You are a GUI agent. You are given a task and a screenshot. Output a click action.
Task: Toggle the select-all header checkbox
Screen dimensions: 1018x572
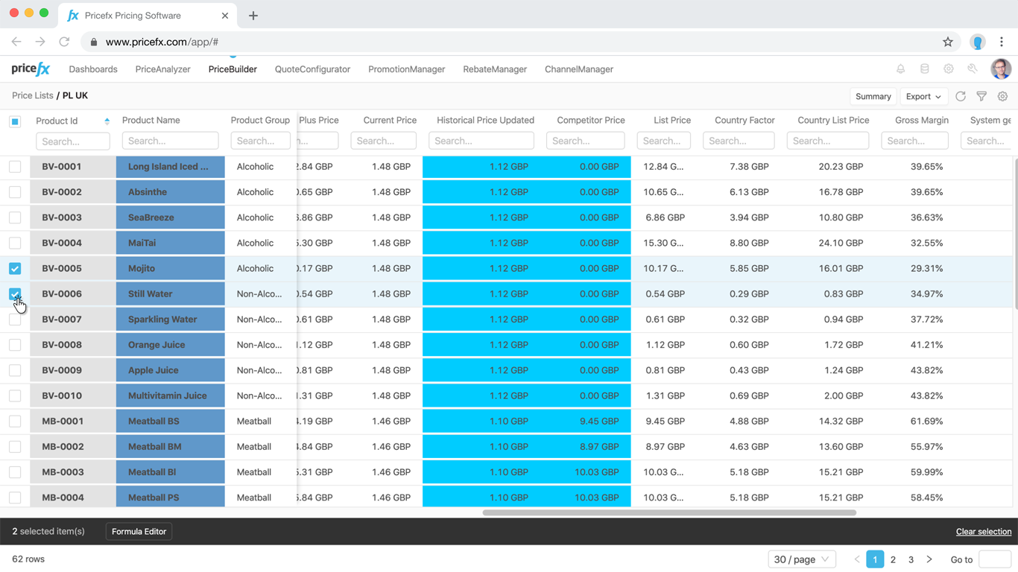[x=15, y=121]
